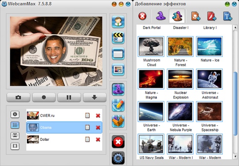This screenshot has width=239, height=166.
Task: Select the Dollar row in effects list
Action: click(64, 139)
